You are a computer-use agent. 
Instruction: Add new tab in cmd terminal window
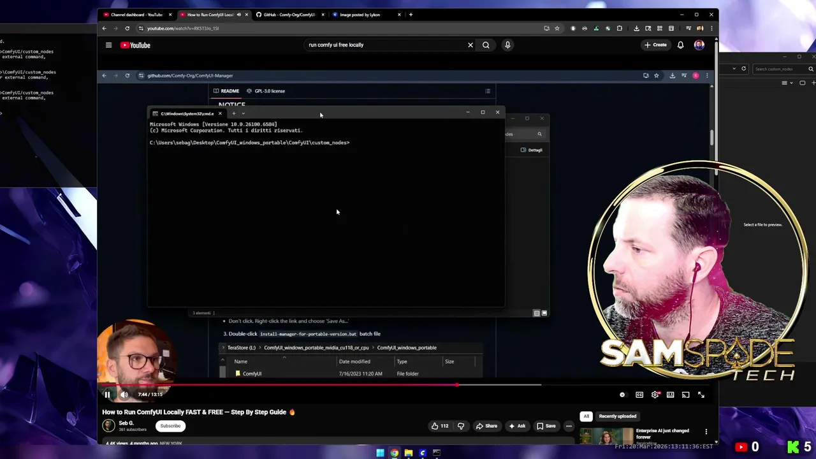[233, 113]
